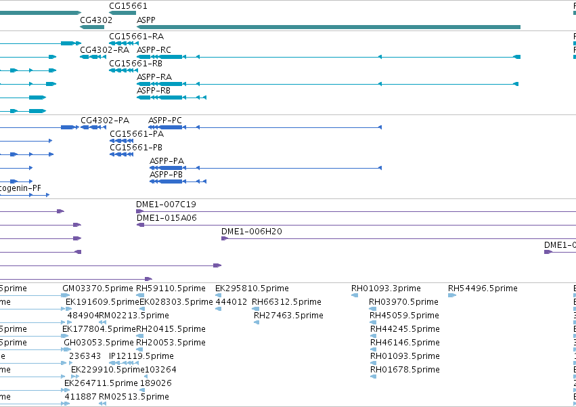The image size is (576, 407).
Task: Open the RH66312.5prime EST label
Action: tap(286, 302)
